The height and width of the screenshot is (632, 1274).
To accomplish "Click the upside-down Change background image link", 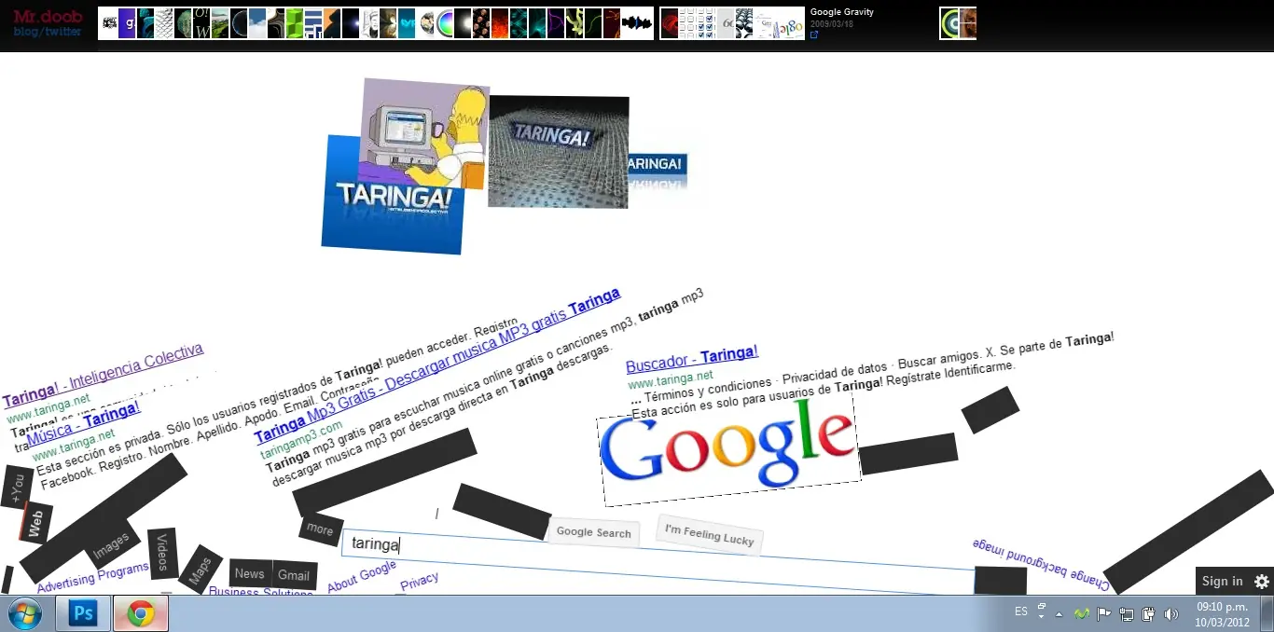I will [1042, 563].
